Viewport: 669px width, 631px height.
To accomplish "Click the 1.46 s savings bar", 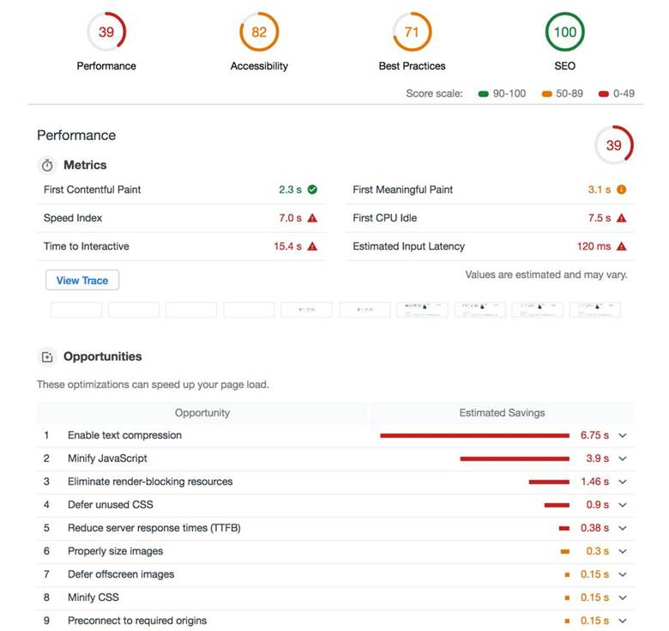I will [x=549, y=482].
